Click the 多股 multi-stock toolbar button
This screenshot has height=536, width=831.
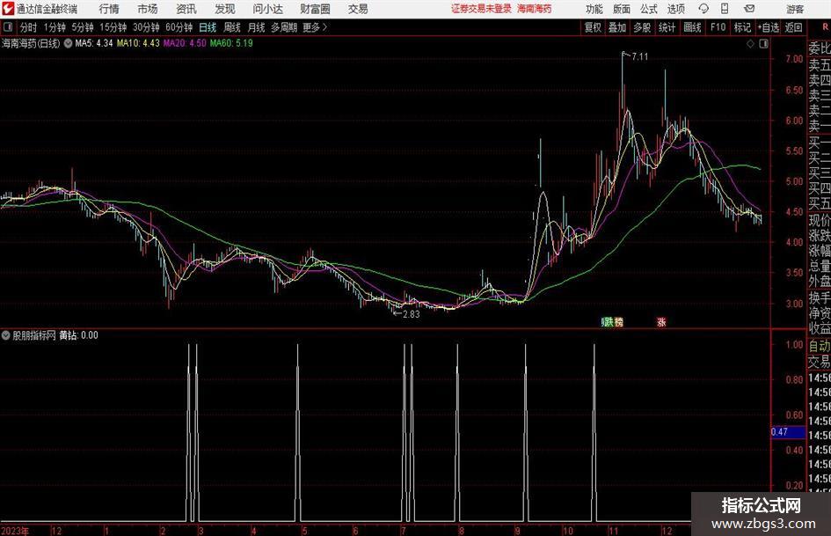pos(642,27)
